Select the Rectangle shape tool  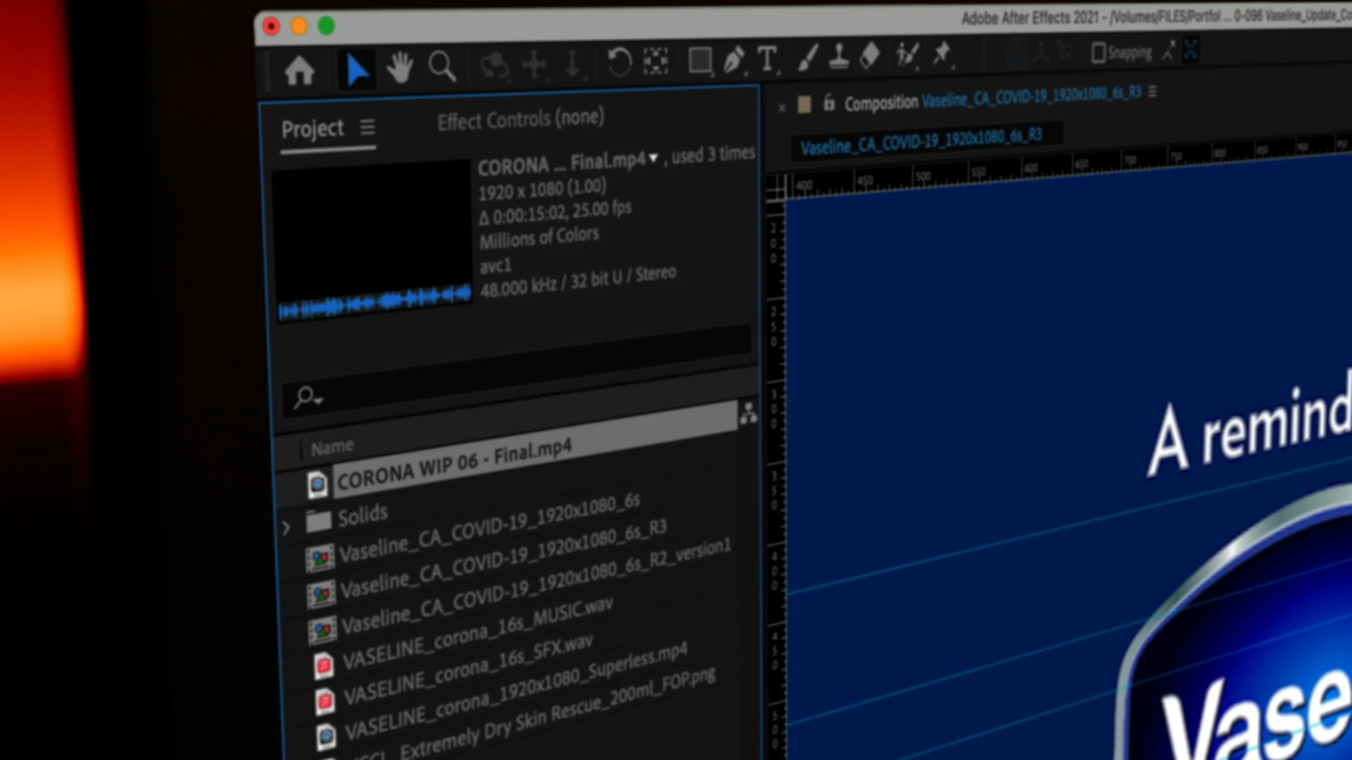click(699, 59)
